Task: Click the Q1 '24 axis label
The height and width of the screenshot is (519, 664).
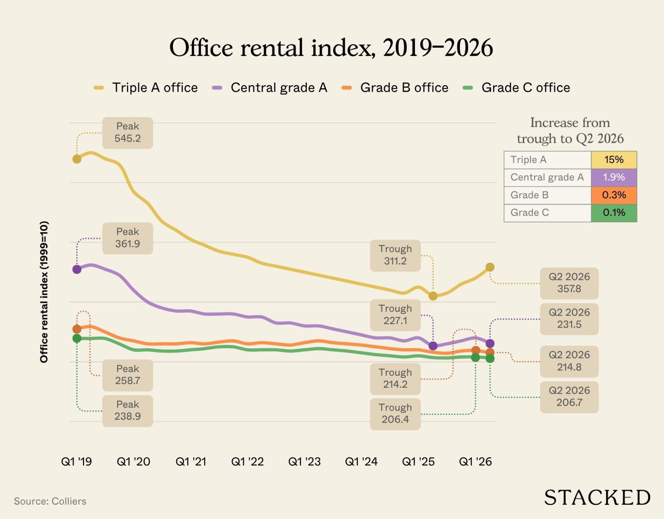Action: 361,462
